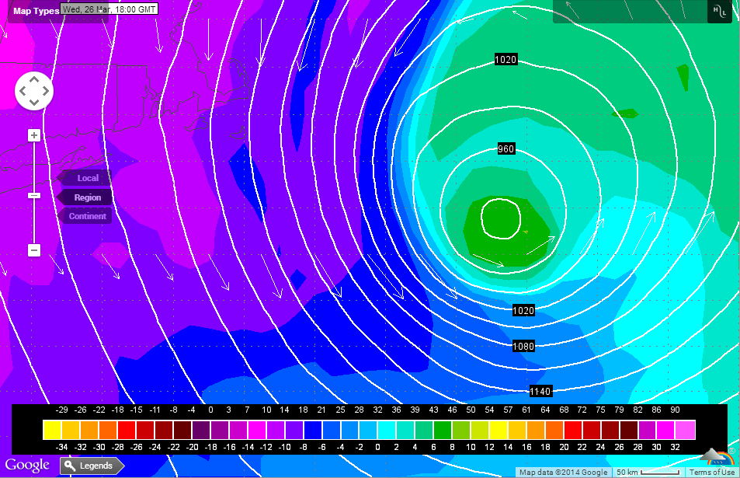Open the Terms of Use link
This screenshot has height=478, width=740.
(712, 472)
